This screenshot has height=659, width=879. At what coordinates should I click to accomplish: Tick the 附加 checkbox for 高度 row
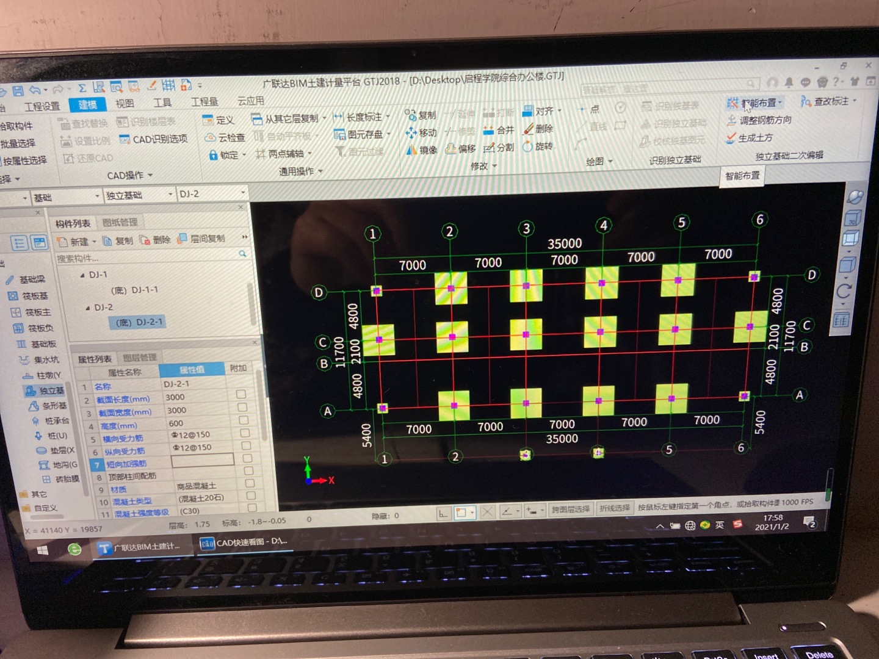[244, 420]
